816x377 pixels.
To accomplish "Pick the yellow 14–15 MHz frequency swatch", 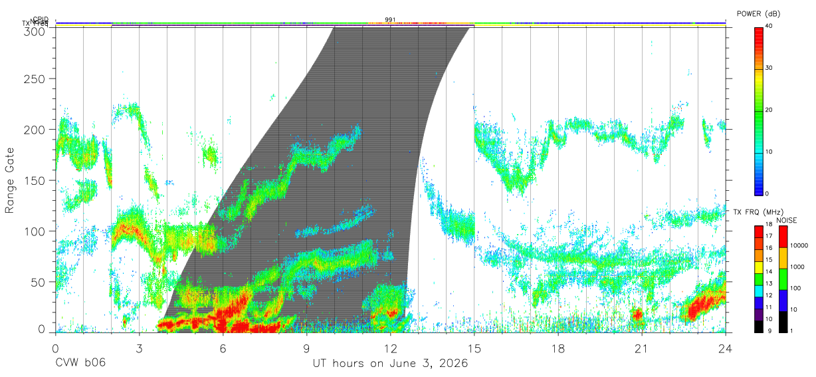I will [x=758, y=267].
